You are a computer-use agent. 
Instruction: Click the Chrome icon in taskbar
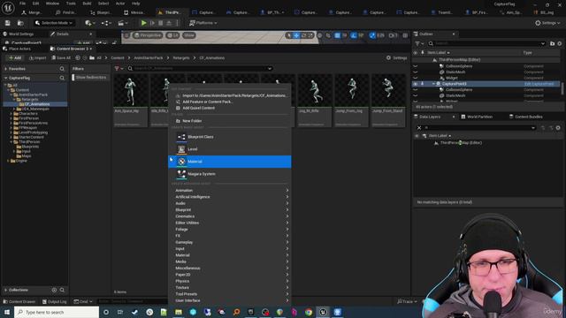tap(309, 312)
